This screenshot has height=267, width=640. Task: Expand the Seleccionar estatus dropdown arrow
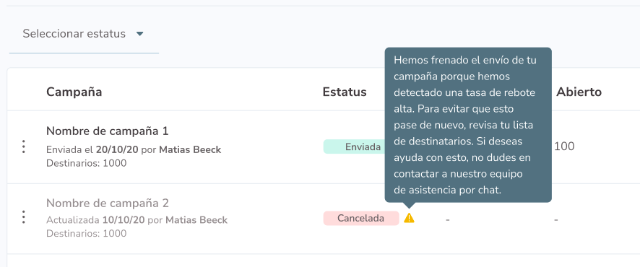139,34
